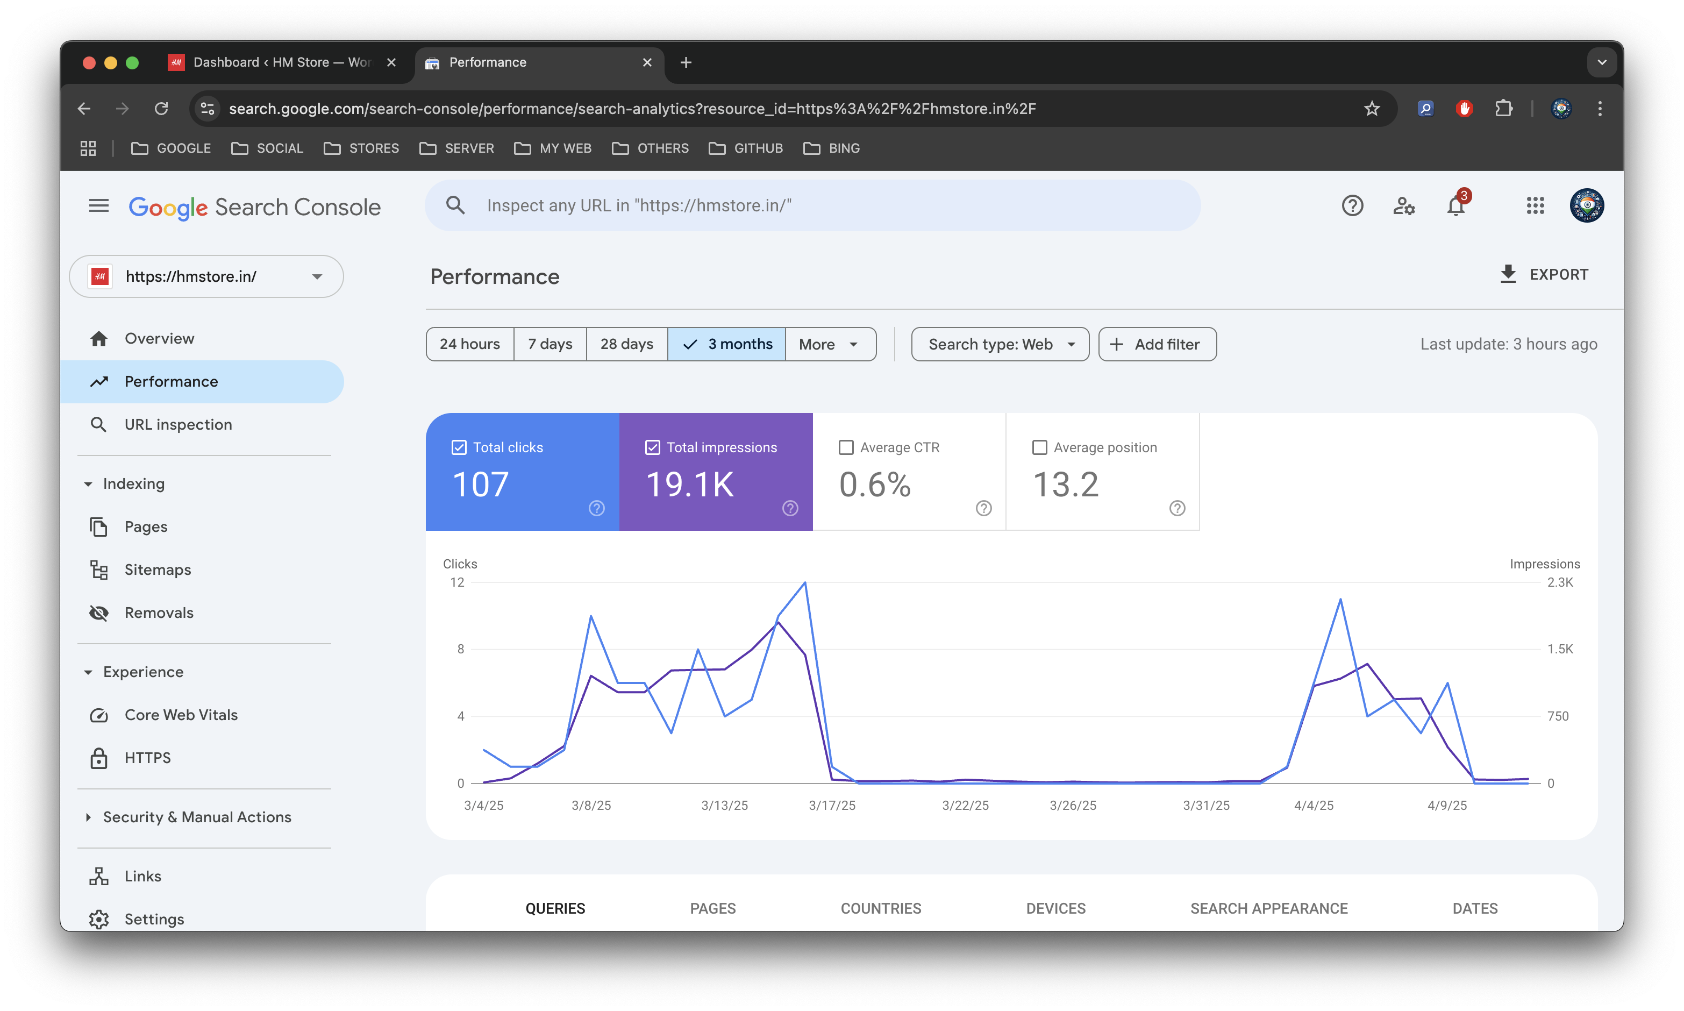Screen dimensions: 1684x1011
Task: Select the 28 days date range
Action: click(x=626, y=345)
